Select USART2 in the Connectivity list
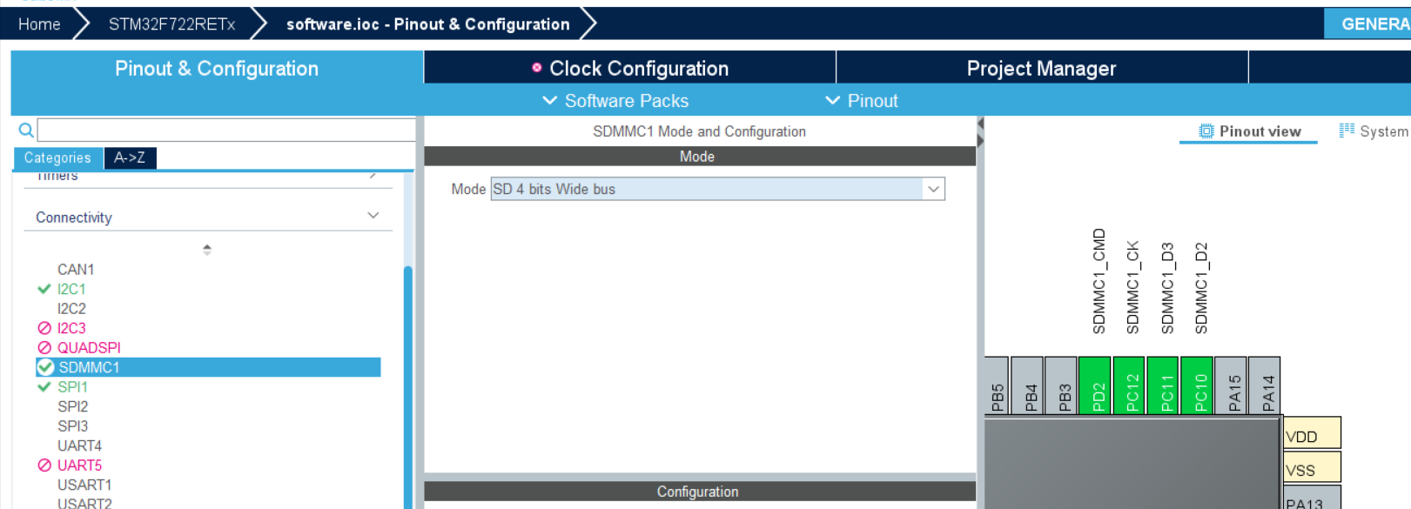The height and width of the screenshot is (509, 1411). [x=84, y=503]
